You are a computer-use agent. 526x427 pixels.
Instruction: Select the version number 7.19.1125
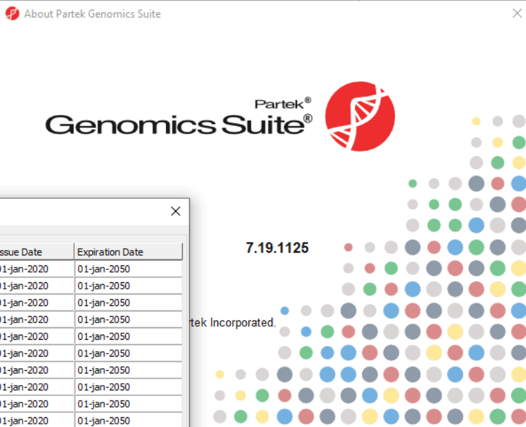(277, 248)
